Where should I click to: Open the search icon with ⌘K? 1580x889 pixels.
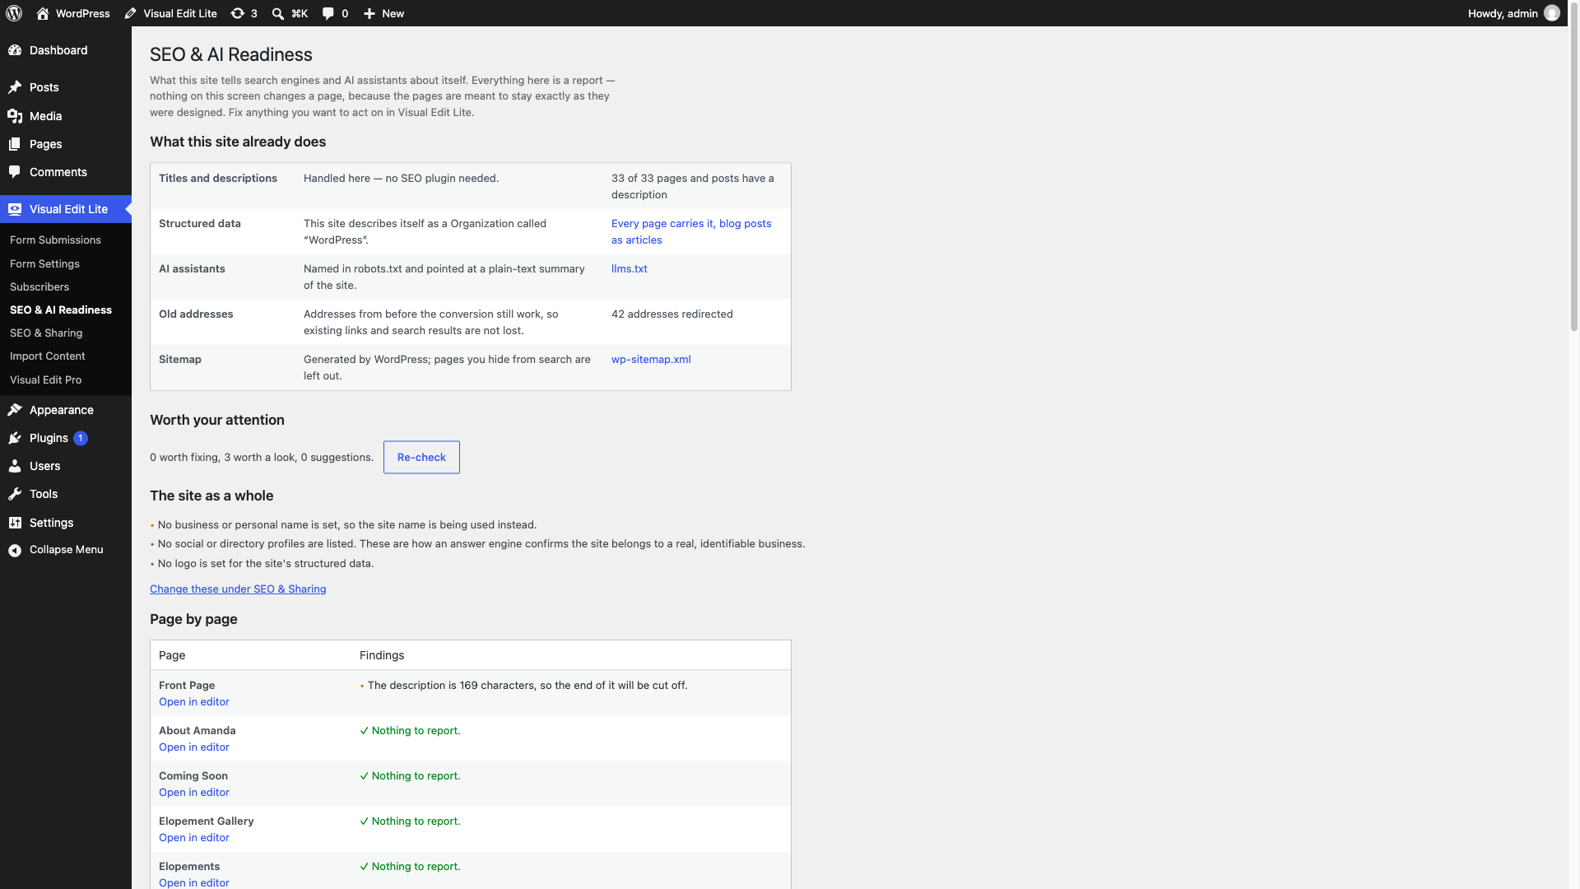278,13
